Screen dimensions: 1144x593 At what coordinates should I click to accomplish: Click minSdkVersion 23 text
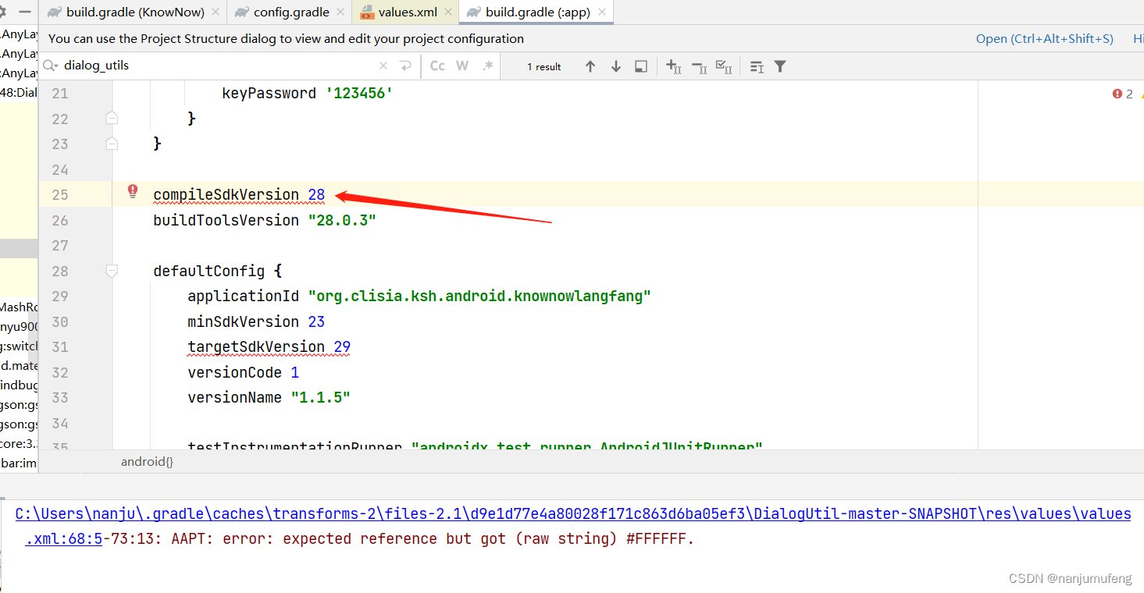(x=256, y=321)
